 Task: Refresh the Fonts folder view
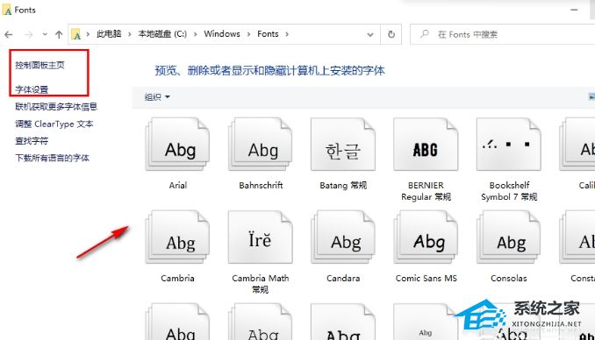click(391, 34)
